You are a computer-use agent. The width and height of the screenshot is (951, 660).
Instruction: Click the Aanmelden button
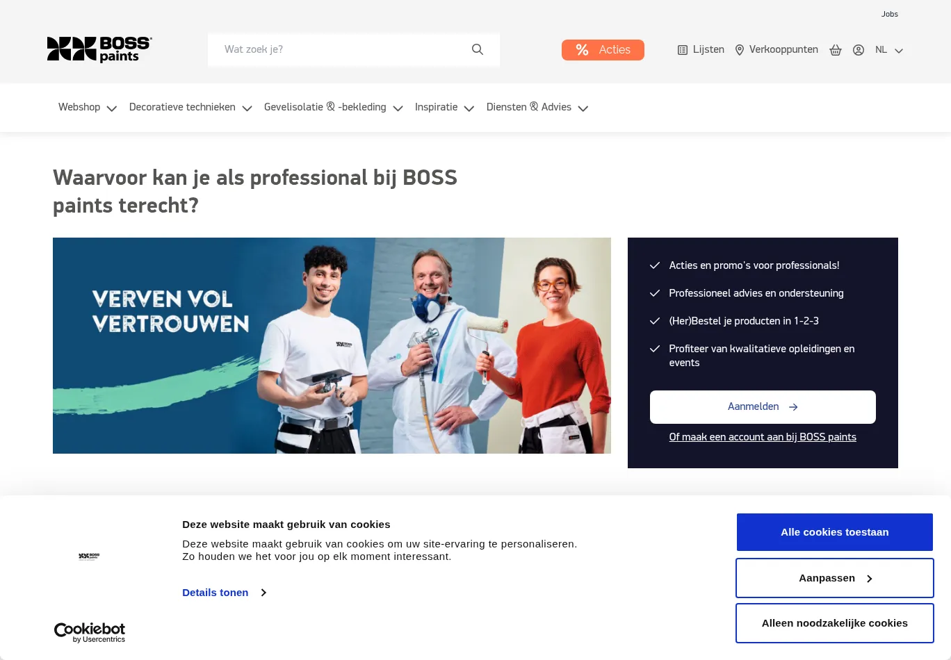(x=763, y=407)
